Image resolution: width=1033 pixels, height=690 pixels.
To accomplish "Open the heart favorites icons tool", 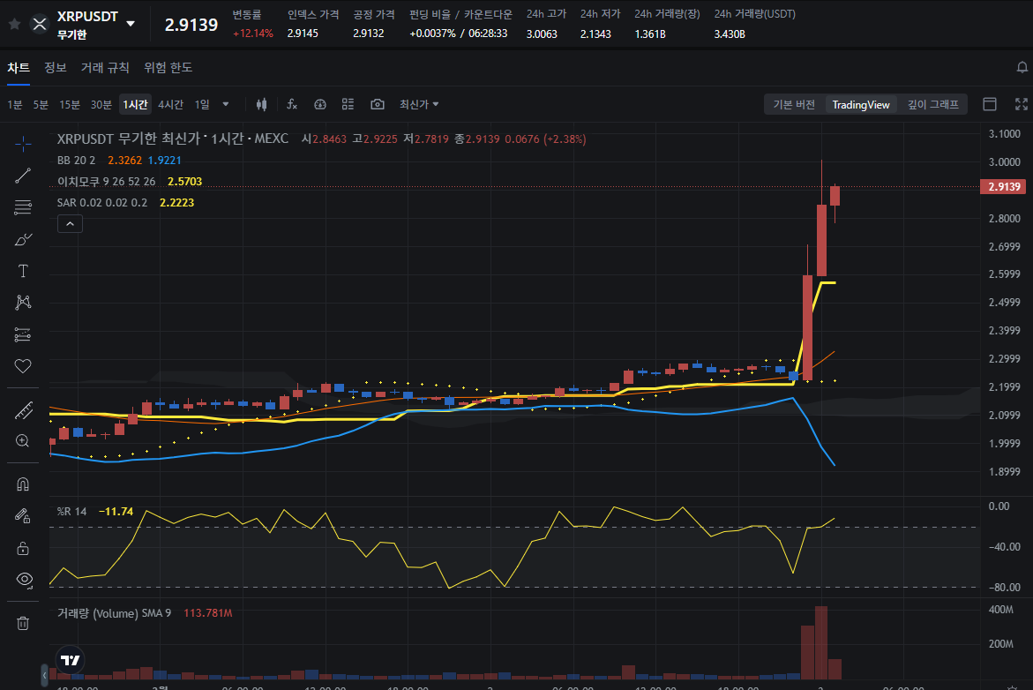I will (23, 366).
